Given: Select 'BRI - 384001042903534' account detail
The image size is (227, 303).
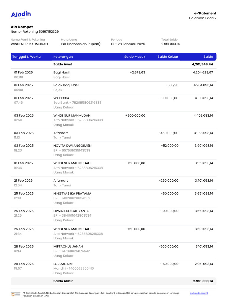Looking at the screenshot, I should (x=72, y=215).
